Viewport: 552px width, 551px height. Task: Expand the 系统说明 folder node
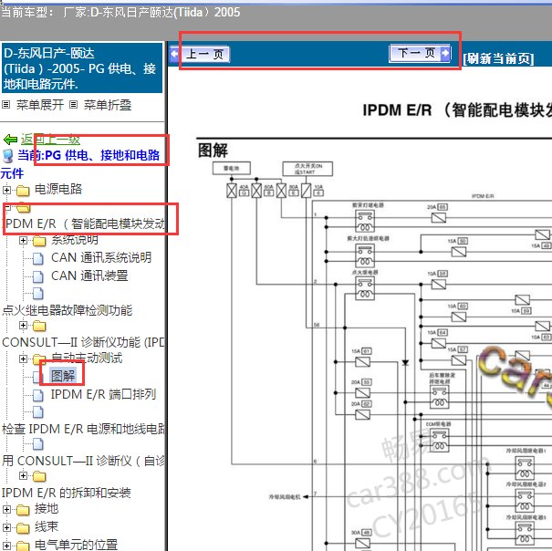click(23, 241)
